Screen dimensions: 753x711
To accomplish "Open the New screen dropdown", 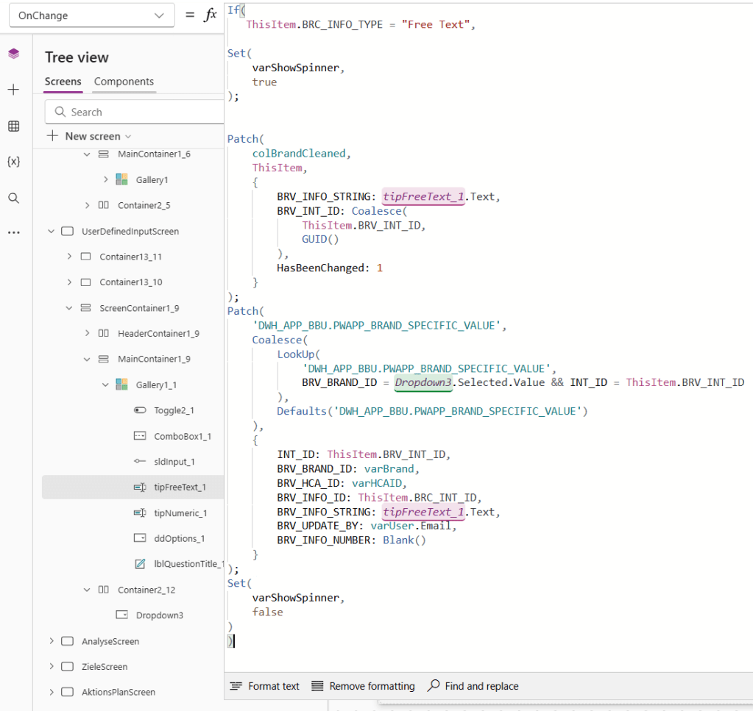I will (89, 136).
